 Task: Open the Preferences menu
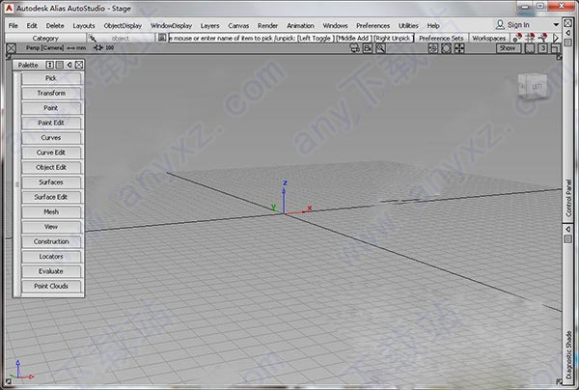click(372, 25)
